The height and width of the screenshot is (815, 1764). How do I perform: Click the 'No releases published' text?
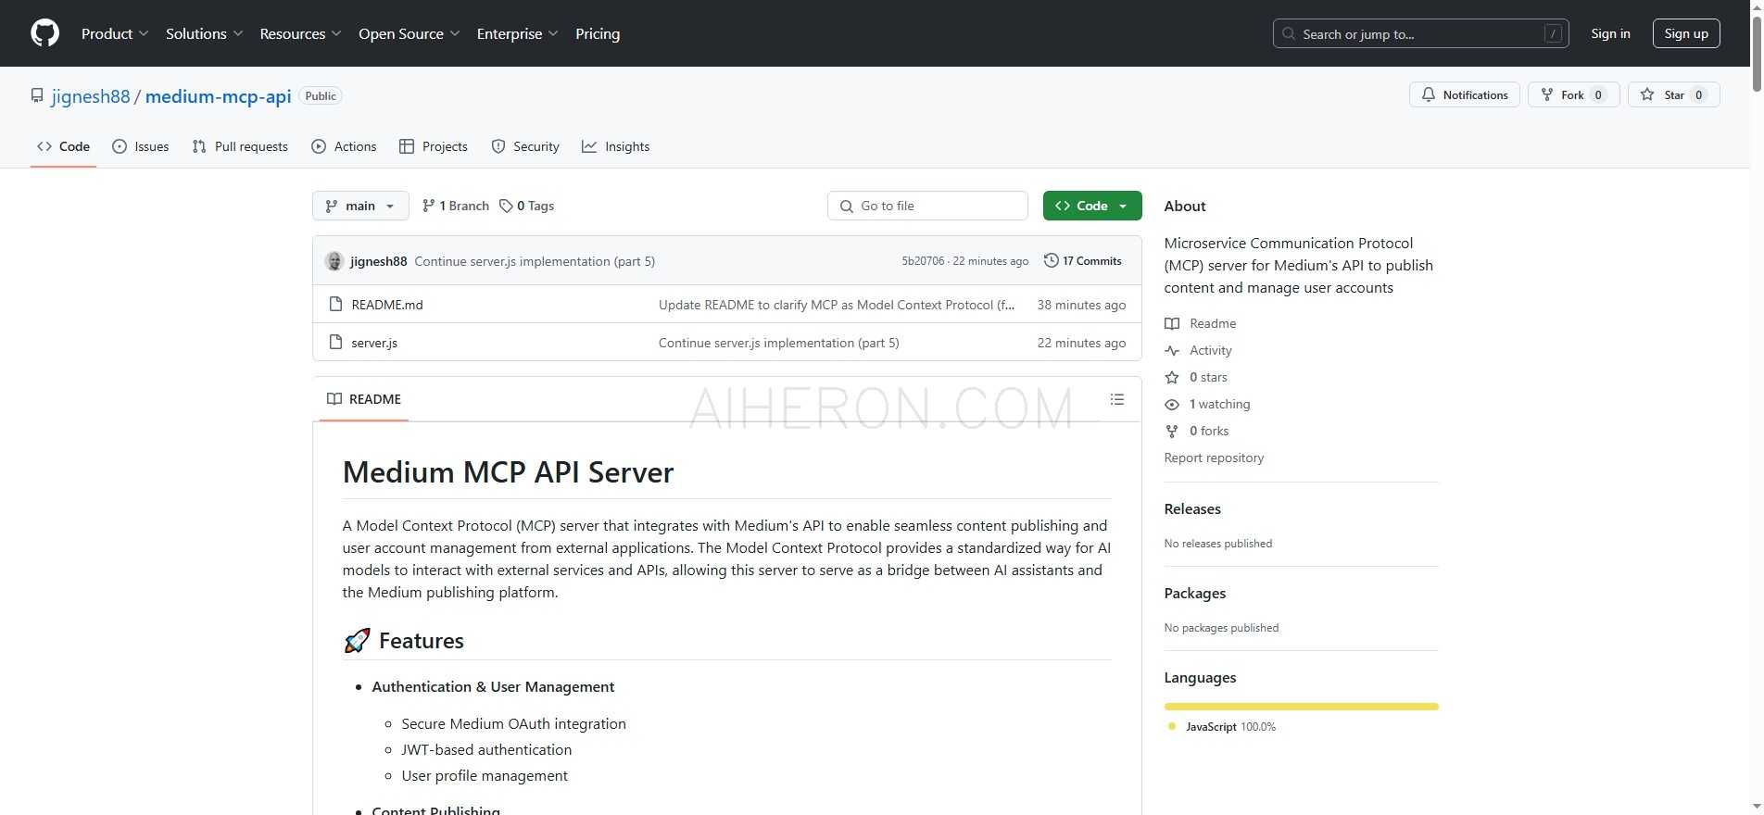click(1218, 544)
